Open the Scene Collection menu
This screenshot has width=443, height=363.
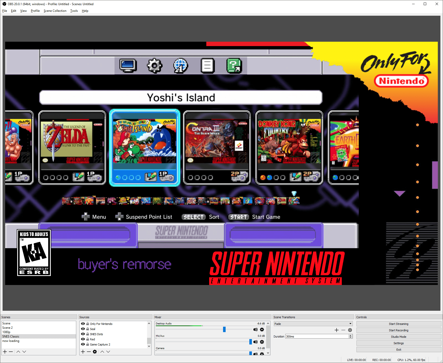[x=55, y=11]
